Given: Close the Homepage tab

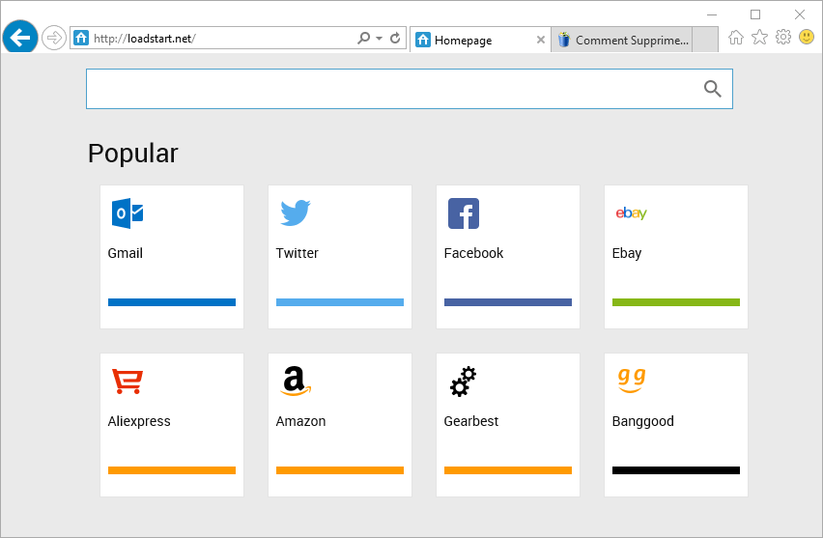Looking at the screenshot, I should 541,40.
